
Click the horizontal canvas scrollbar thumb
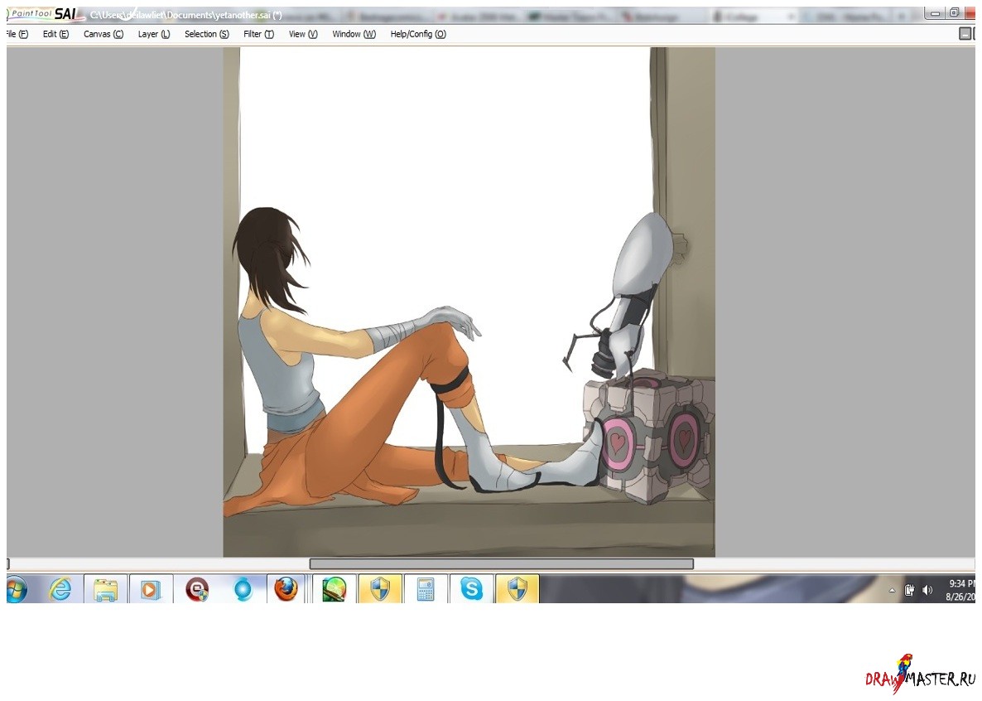tap(501, 563)
